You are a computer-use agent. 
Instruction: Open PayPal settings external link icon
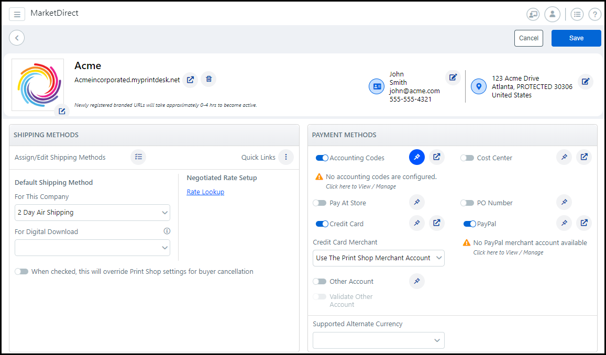(x=584, y=223)
